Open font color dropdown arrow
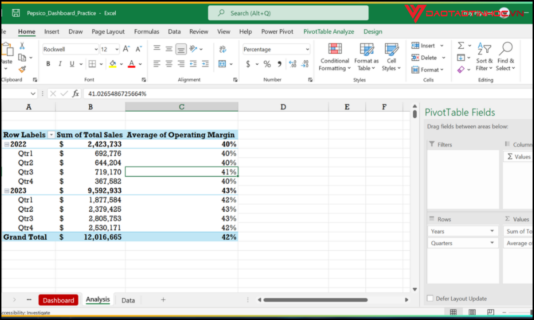 coord(140,64)
